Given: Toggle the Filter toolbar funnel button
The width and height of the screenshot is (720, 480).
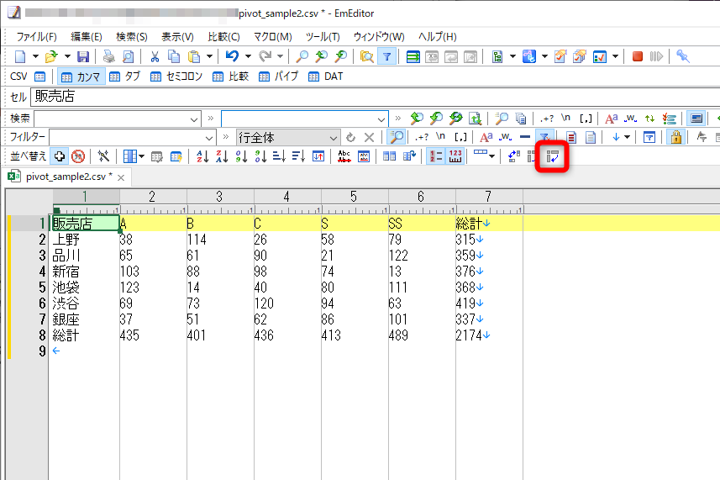Looking at the screenshot, I should (x=386, y=56).
